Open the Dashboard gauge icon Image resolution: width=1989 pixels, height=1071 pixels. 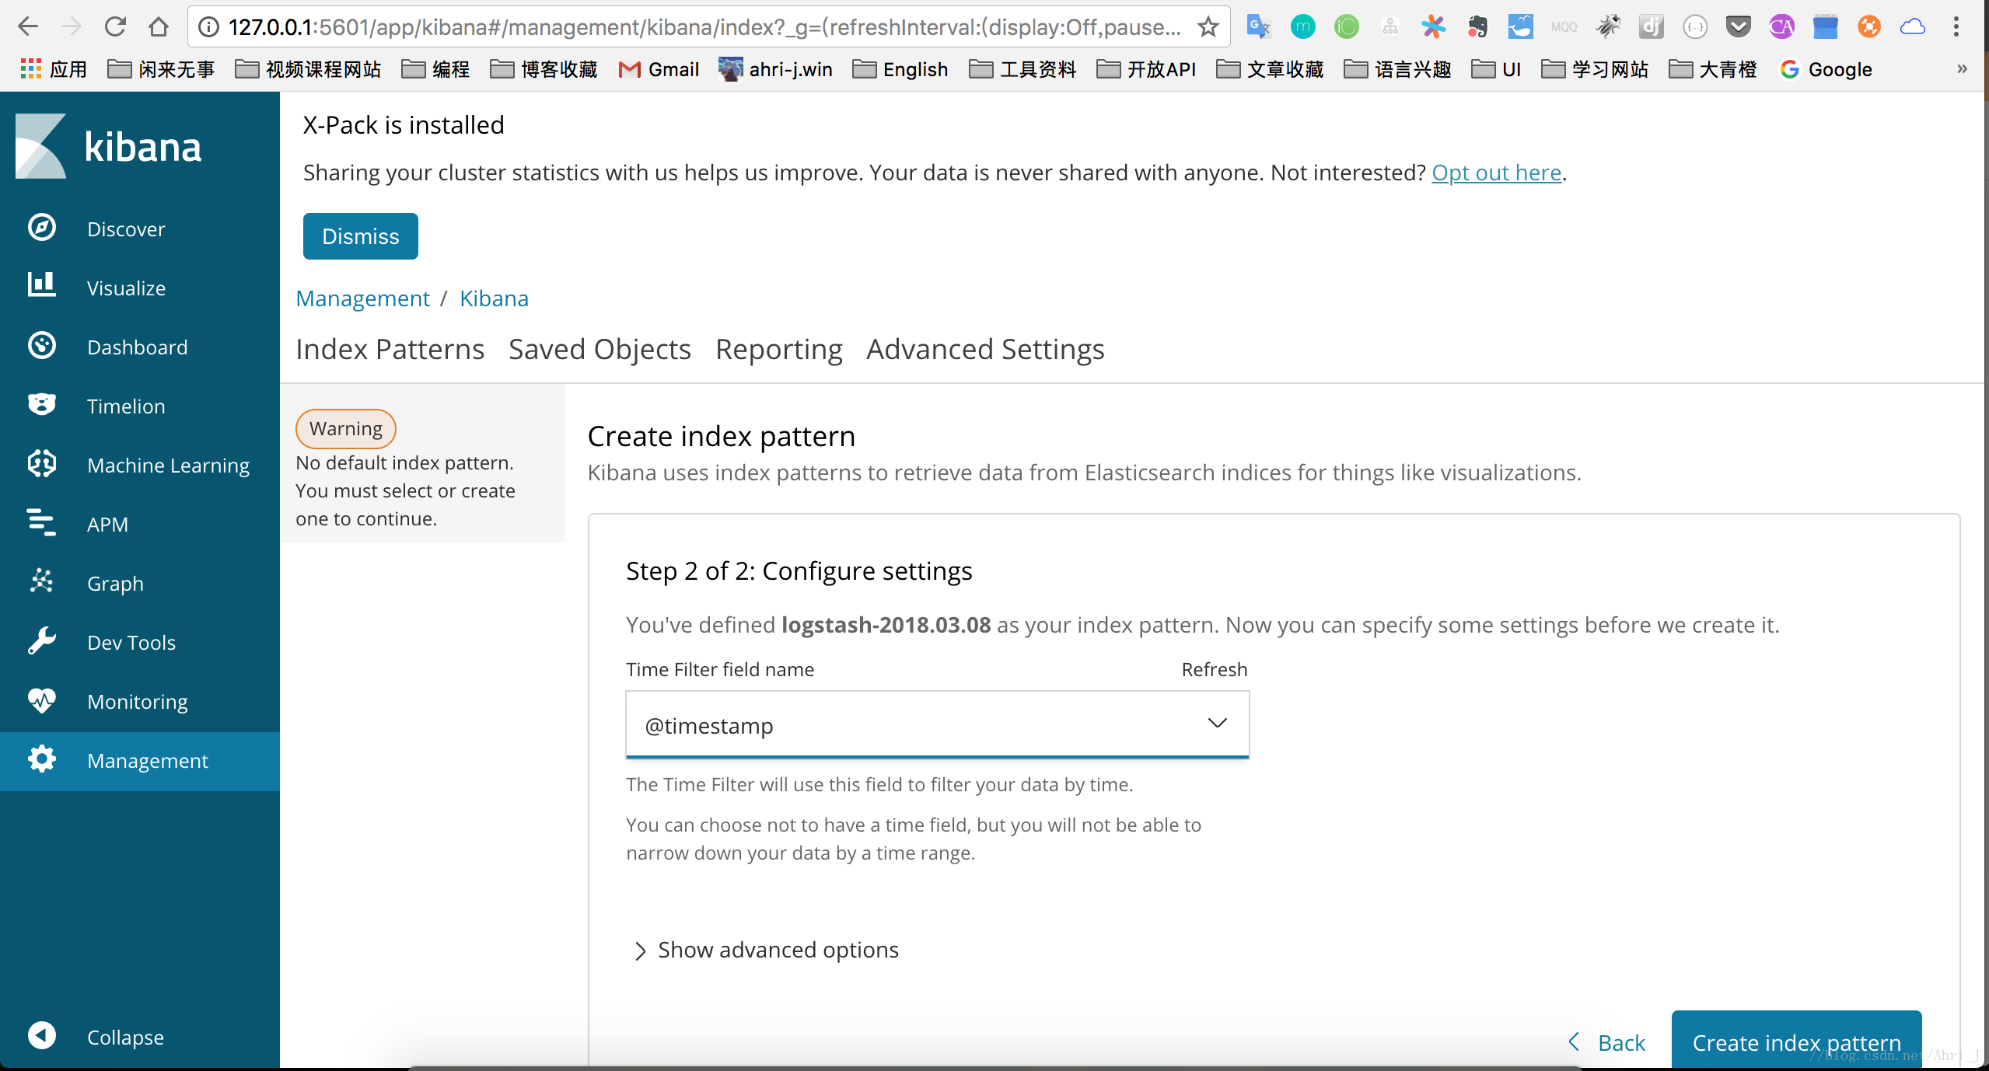coord(42,346)
